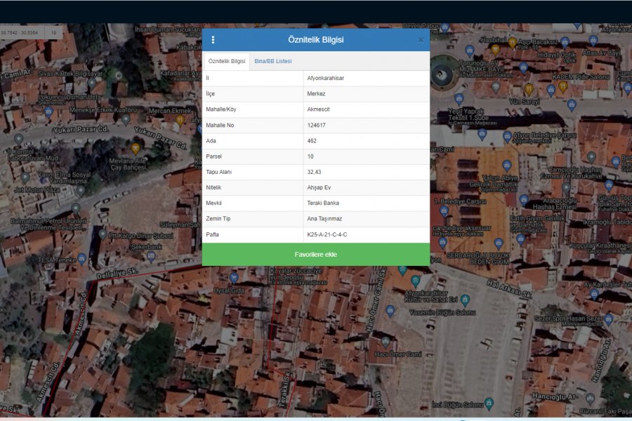This screenshot has height=421, width=632.
Task: Click the Tapu Alanı row label
Action: [218, 172]
